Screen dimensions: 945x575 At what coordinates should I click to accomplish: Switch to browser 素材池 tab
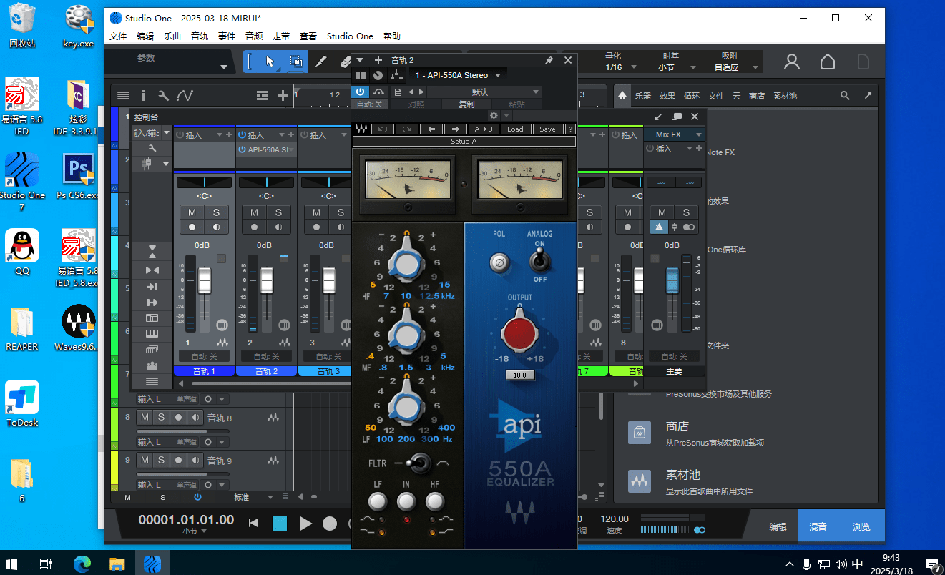click(785, 95)
